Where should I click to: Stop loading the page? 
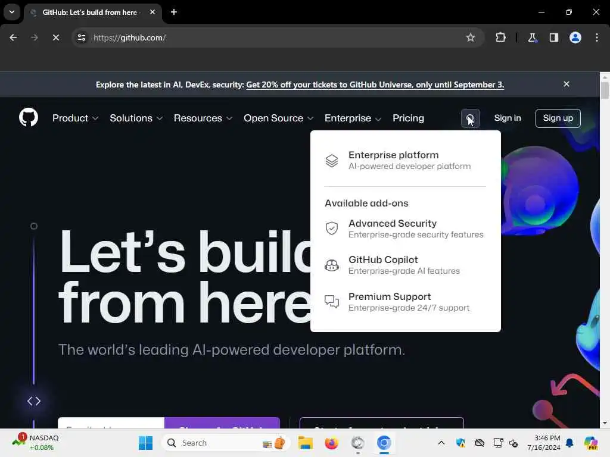[55, 37]
